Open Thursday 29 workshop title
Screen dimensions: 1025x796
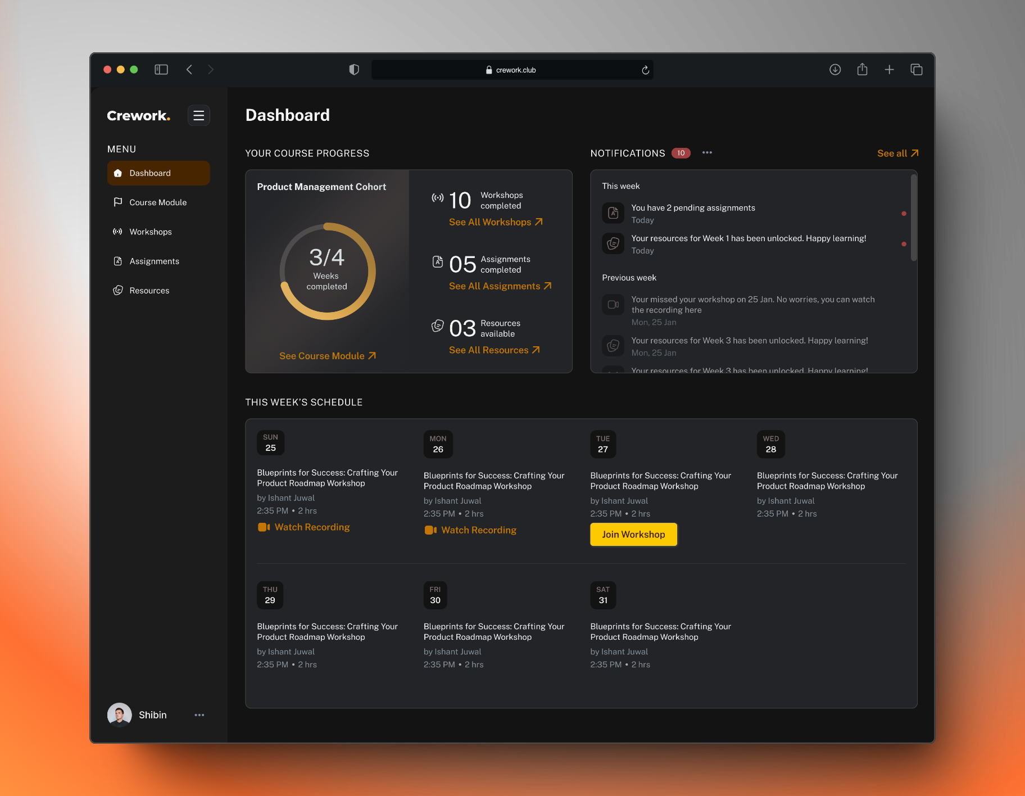pos(327,632)
